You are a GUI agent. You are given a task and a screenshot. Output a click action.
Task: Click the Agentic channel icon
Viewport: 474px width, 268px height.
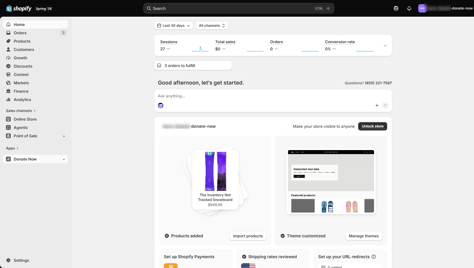[8, 127]
